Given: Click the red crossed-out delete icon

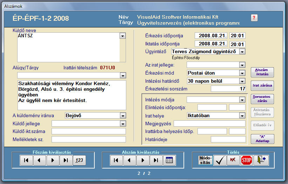Looking at the screenshot, I should pyautogui.click(x=233, y=160).
